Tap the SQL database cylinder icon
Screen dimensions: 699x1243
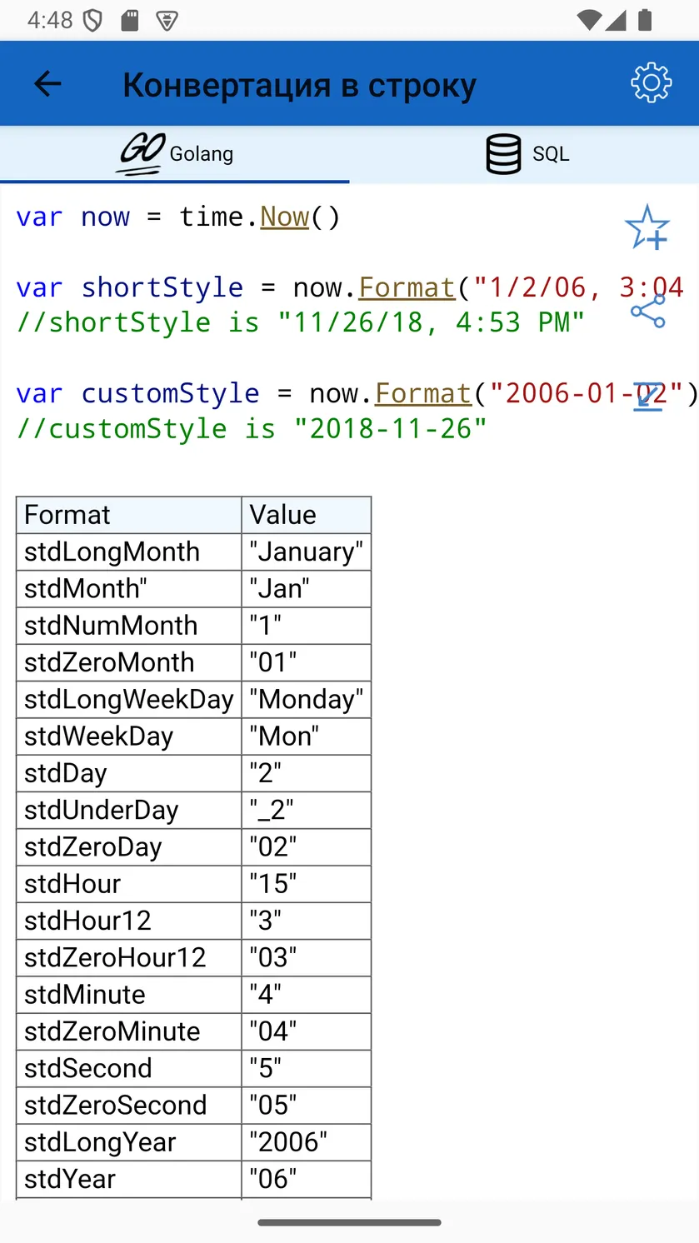503,154
